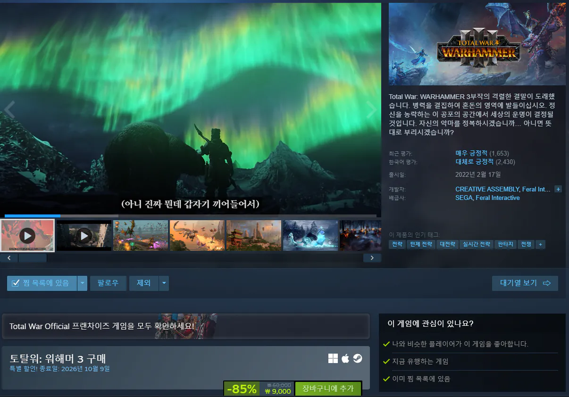The image size is (569, 397).
Task: Click the Windows platform icon
Action: 333,359
